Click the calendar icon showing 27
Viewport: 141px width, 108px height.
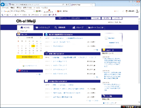coord(19,34)
